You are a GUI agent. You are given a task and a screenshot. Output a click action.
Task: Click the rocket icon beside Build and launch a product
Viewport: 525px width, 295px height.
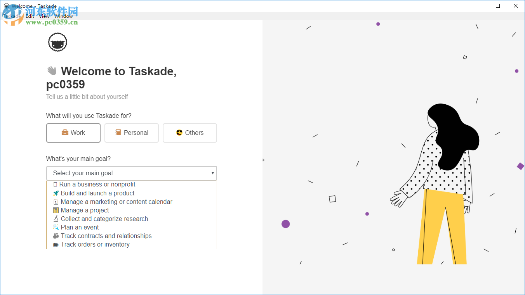tap(56, 193)
